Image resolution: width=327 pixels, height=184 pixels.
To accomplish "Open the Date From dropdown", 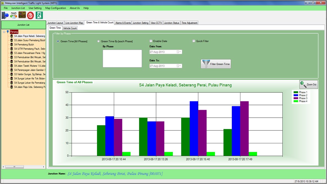I will coord(179,52).
